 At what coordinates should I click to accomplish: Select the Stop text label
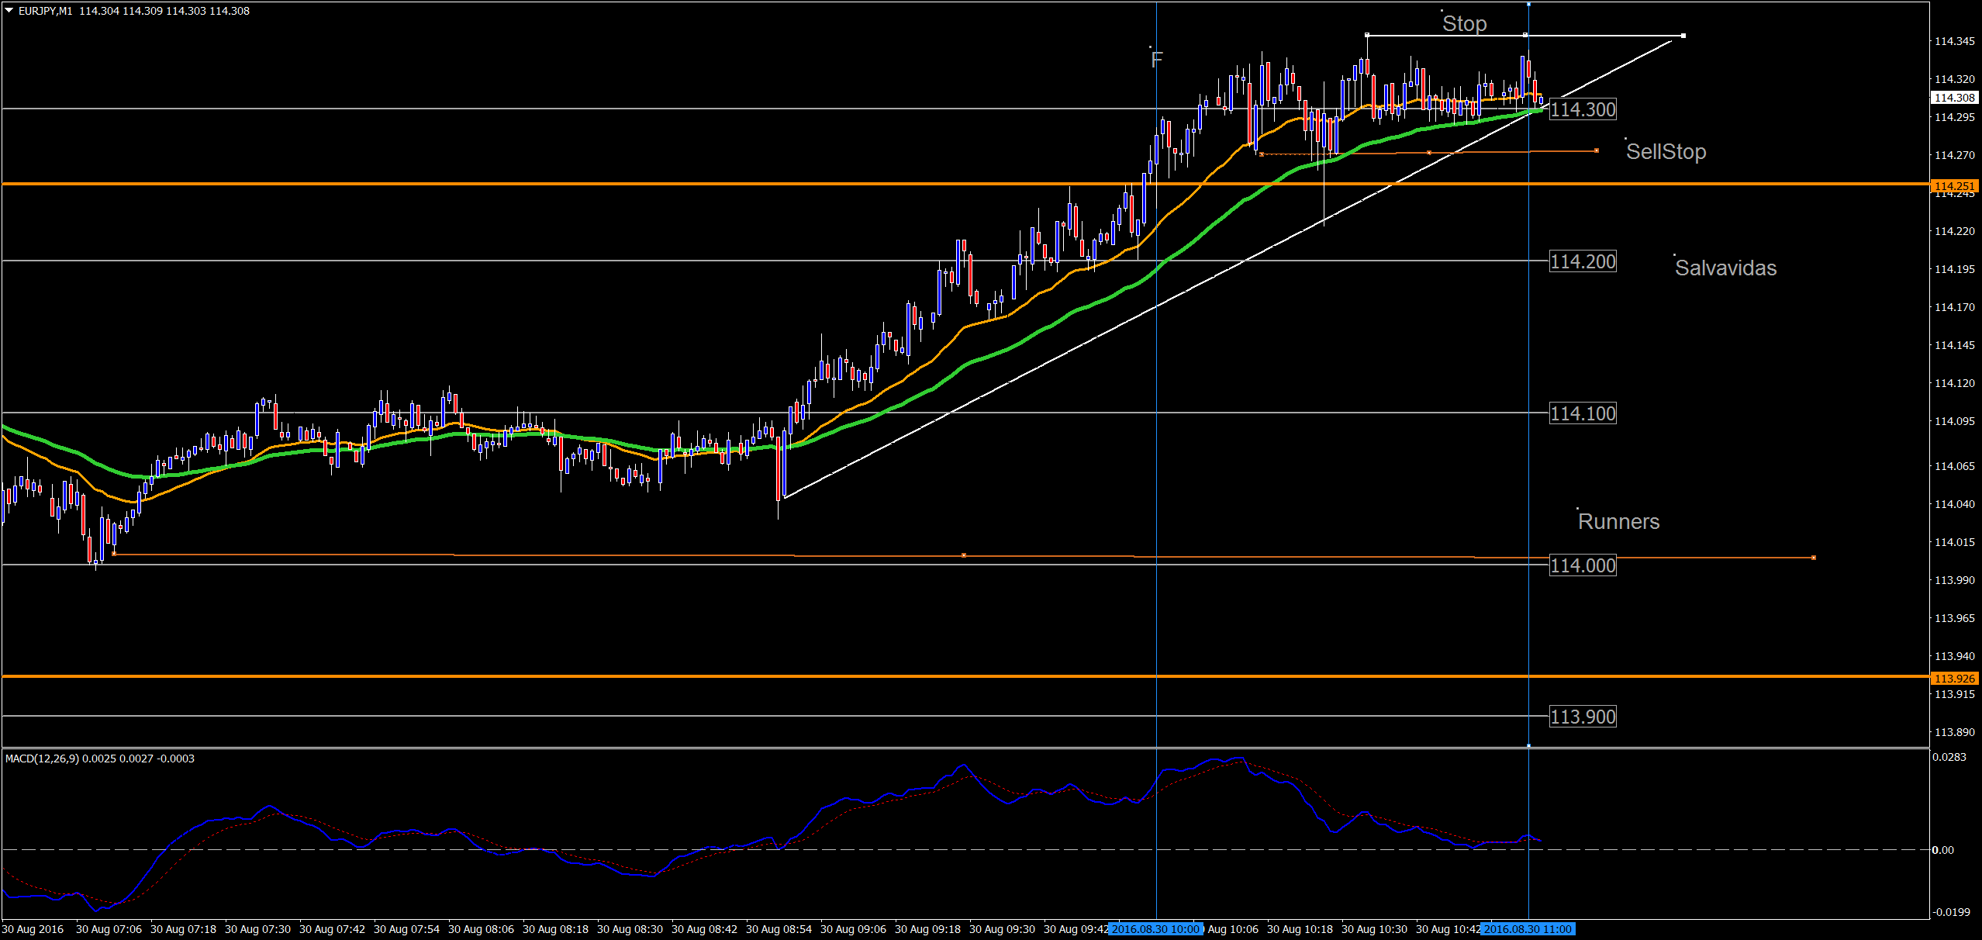pyautogui.click(x=1464, y=24)
